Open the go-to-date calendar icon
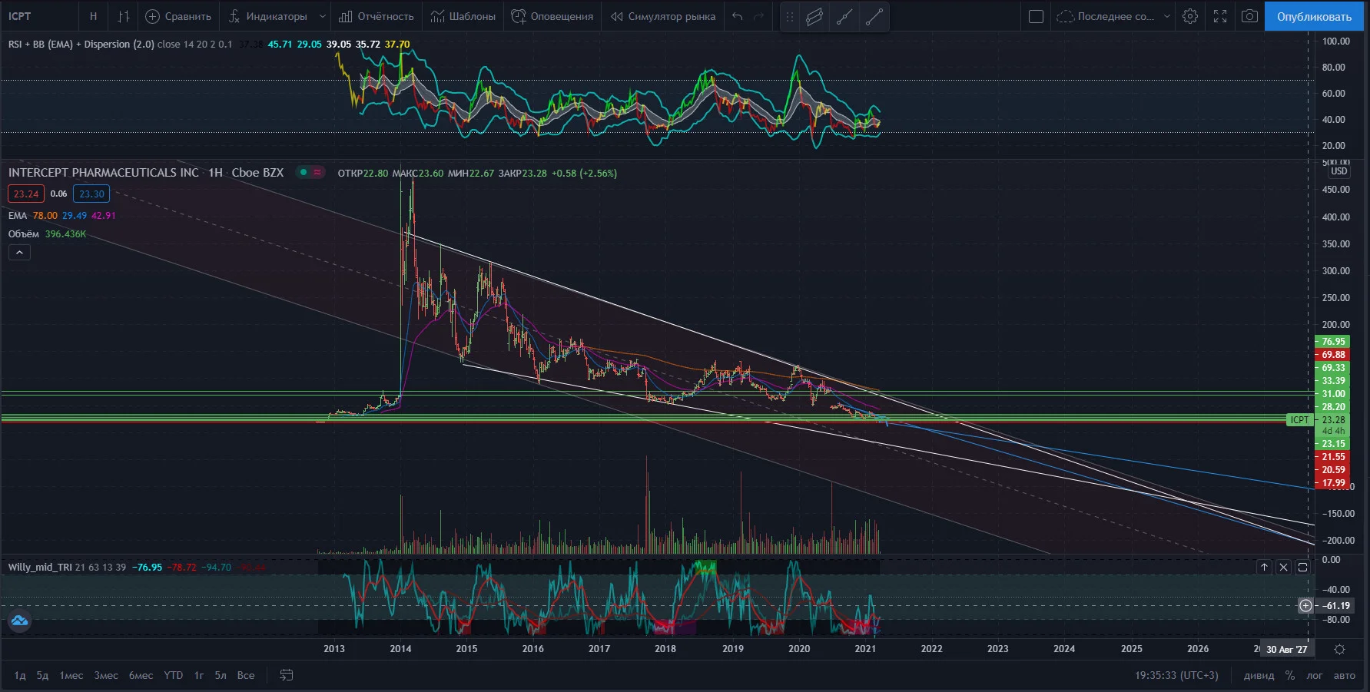The image size is (1370, 692). tap(287, 676)
